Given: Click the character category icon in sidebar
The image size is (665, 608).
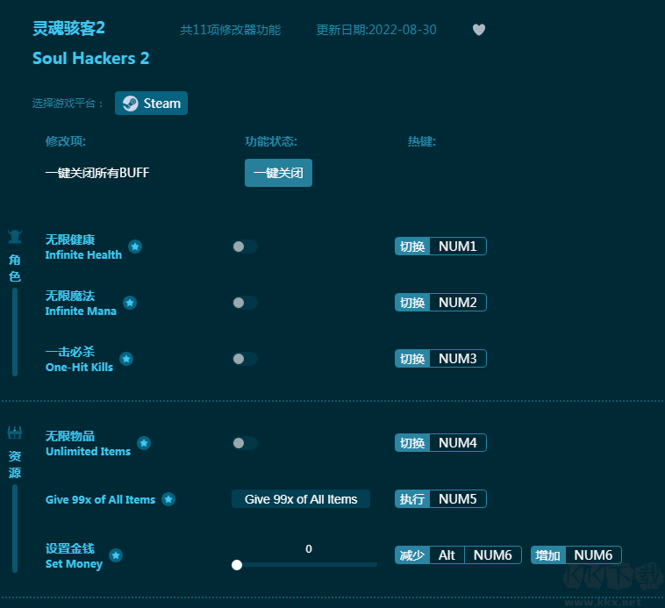Looking at the screenshot, I should pos(15,236).
